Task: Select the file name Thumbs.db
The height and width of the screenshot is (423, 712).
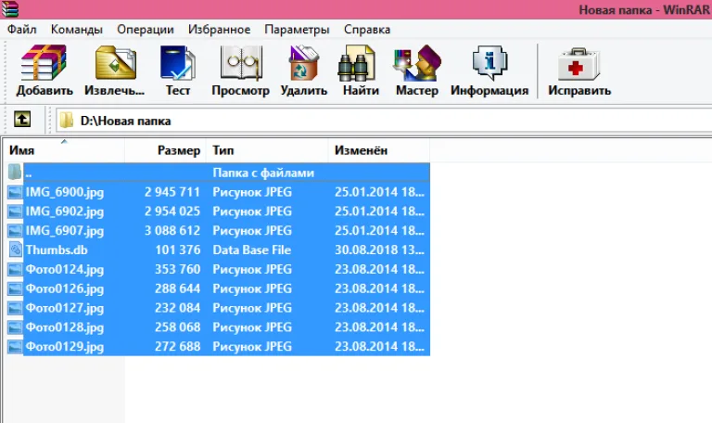Action: point(57,250)
